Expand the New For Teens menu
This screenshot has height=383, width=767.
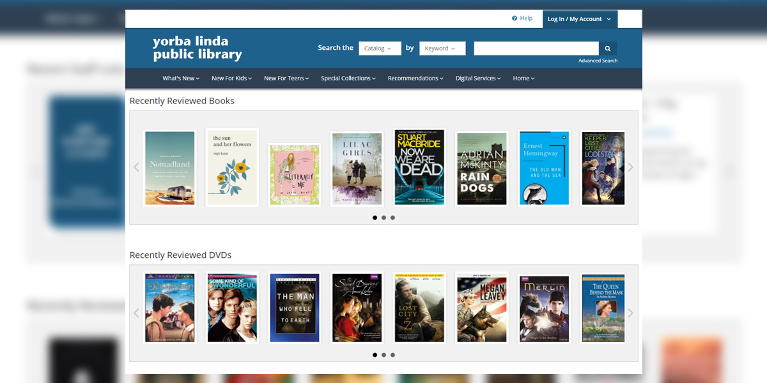coord(286,79)
